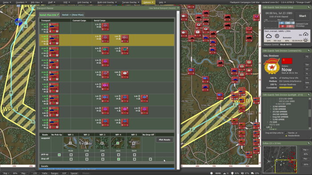312x175 pixels.
Task: Select the third row helicopter transport
Action: click(54, 52)
